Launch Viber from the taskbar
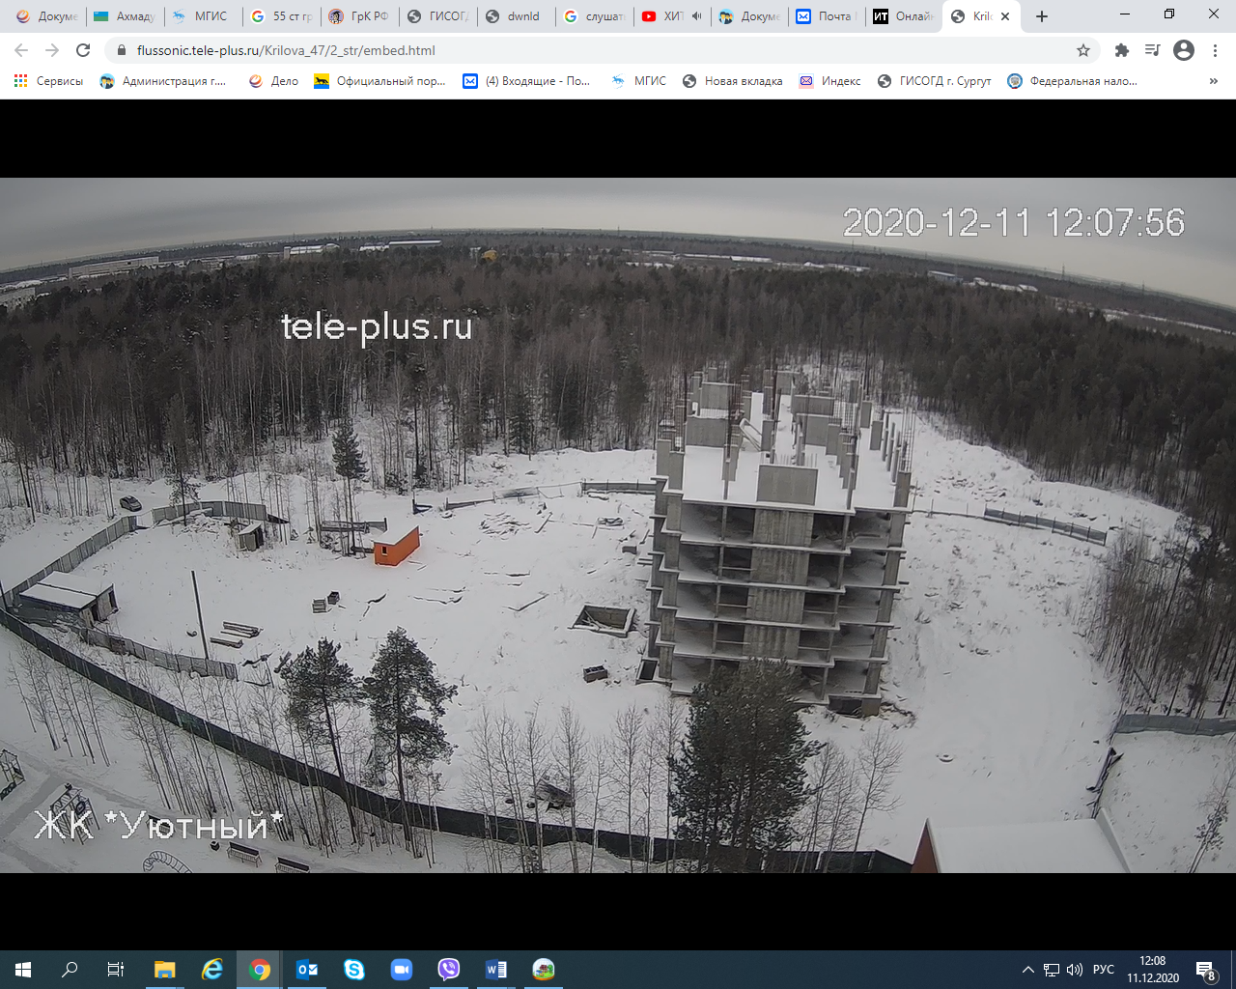Image resolution: width=1236 pixels, height=989 pixels. tap(449, 970)
